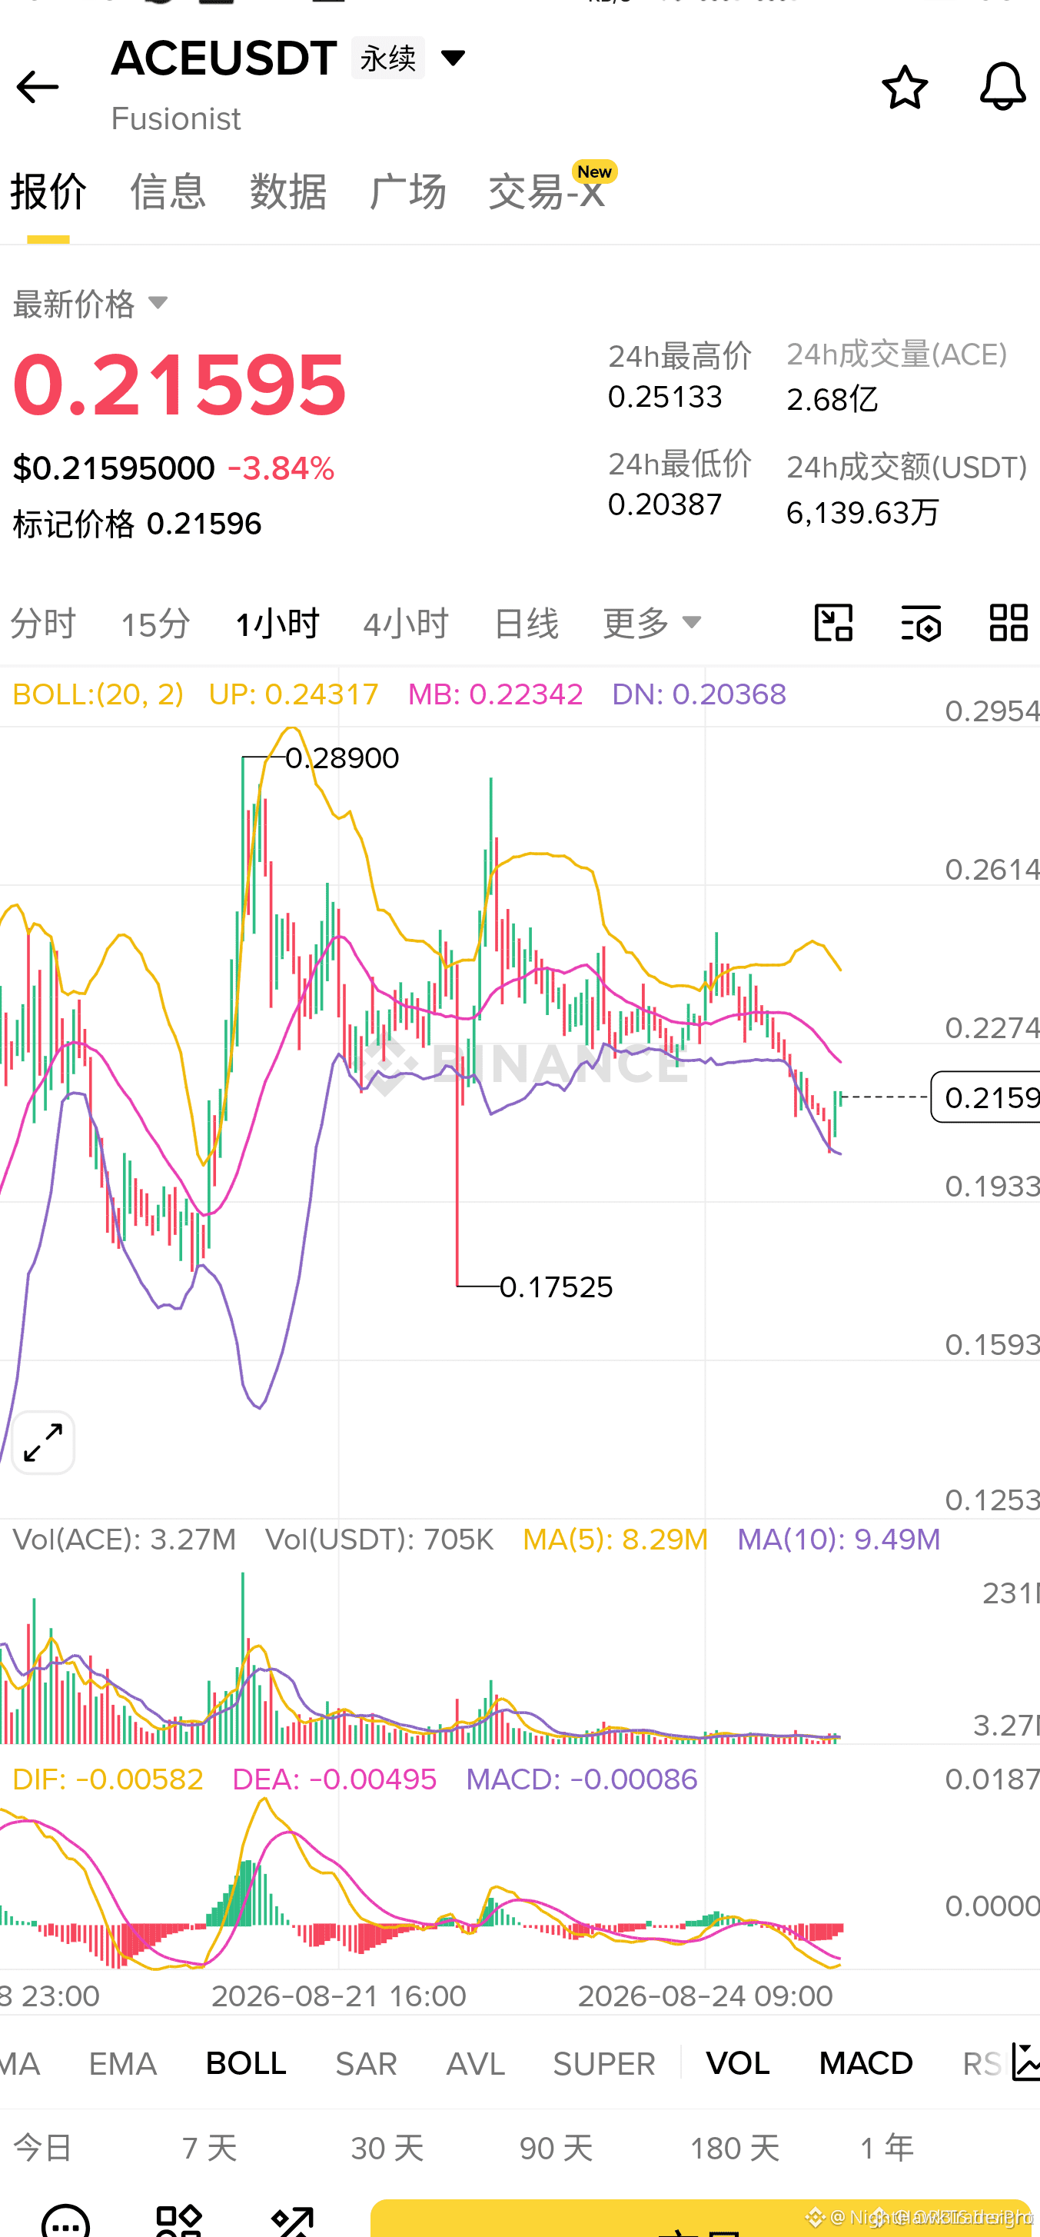
Task: Select the 30 天 performance range
Action: (x=387, y=2149)
